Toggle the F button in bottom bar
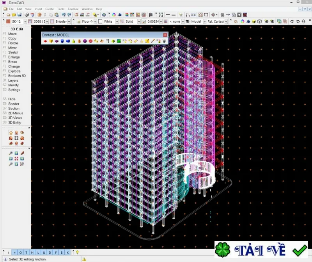 [x=56, y=253]
